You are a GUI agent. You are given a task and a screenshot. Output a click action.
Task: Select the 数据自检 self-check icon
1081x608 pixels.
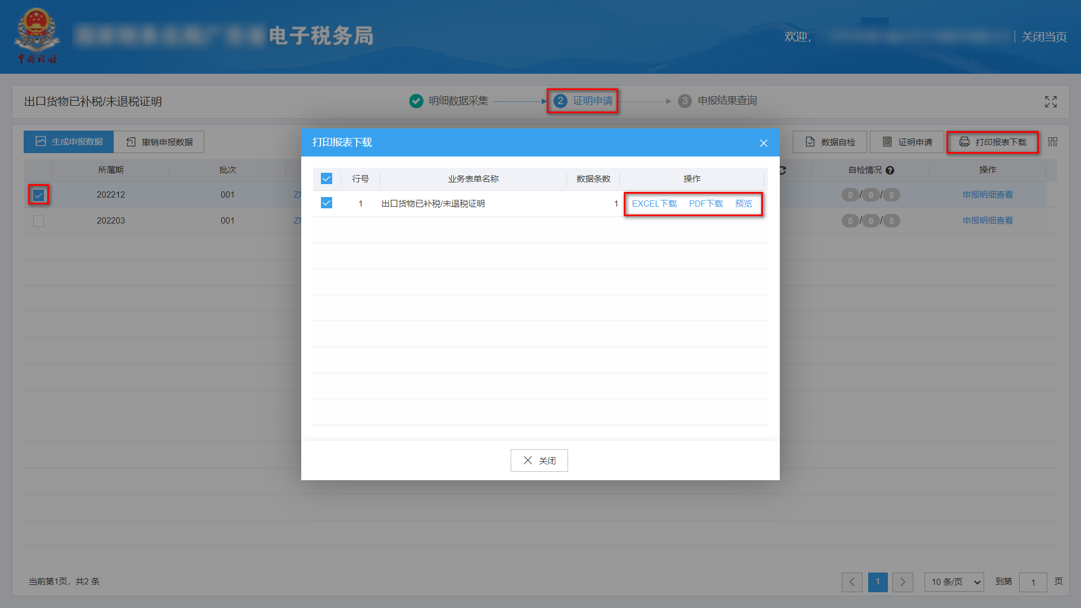(x=810, y=142)
